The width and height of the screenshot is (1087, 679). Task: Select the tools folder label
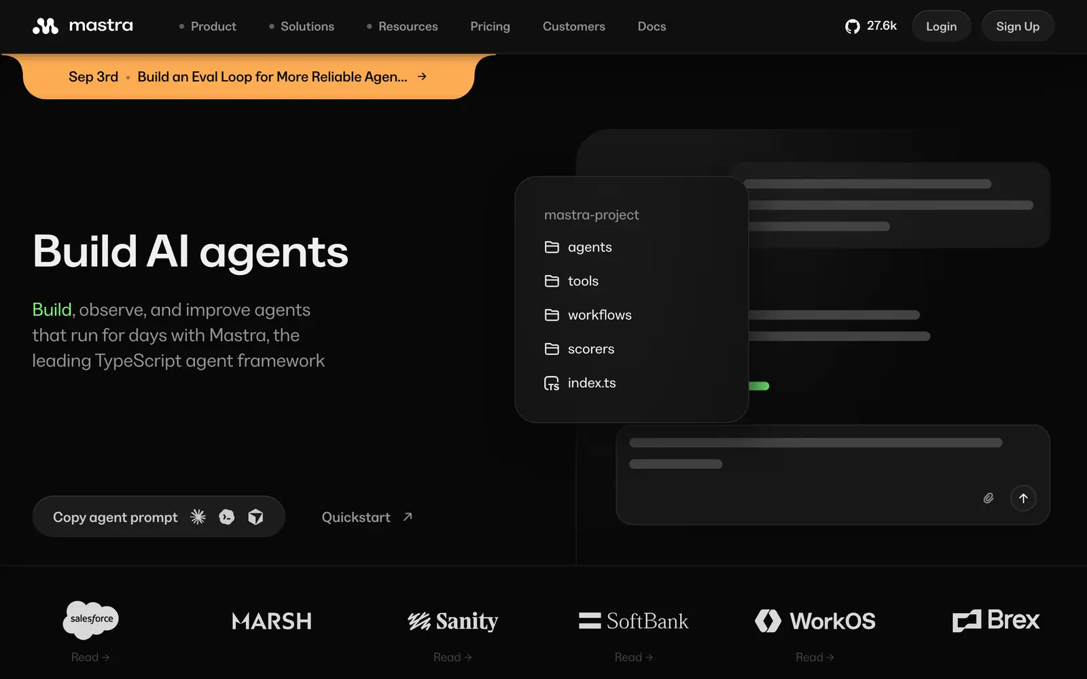583,281
